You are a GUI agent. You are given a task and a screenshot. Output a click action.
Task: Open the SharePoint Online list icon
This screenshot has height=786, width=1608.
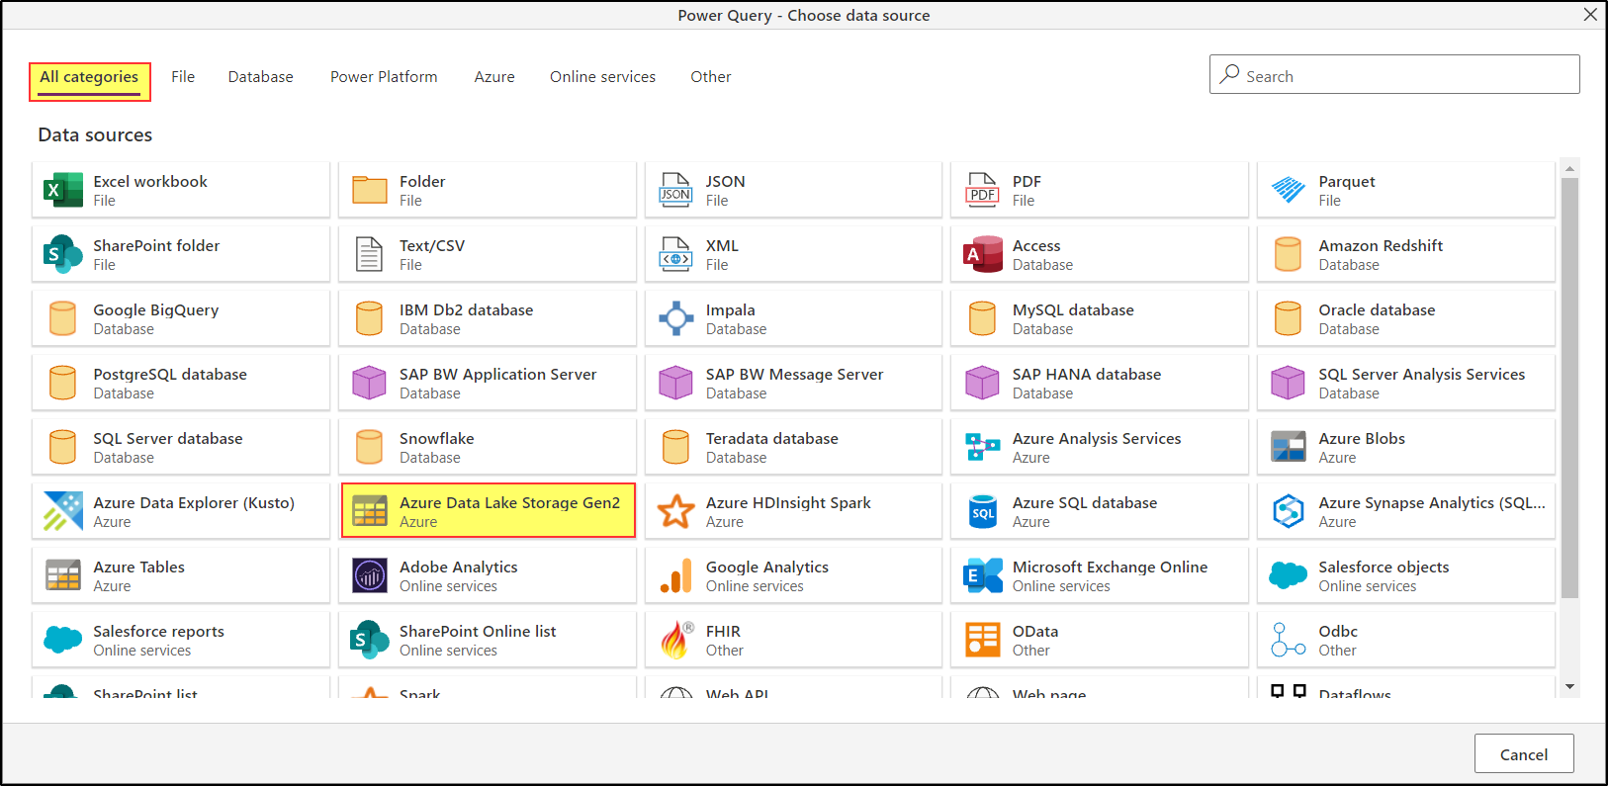(x=370, y=640)
